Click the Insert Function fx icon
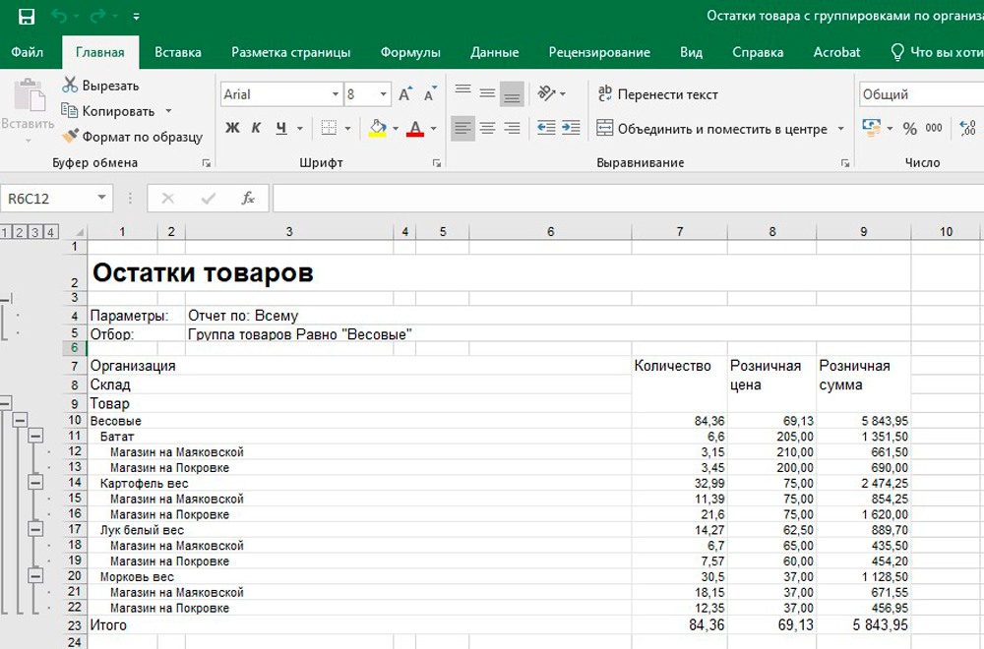The height and width of the screenshot is (649, 984). (x=248, y=199)
